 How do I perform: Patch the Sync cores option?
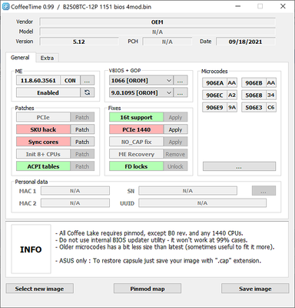coord(82,142)
